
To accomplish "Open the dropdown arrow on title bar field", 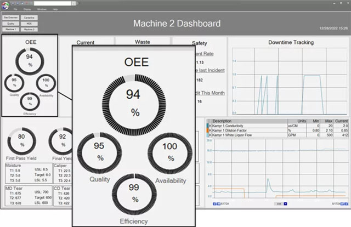I will [74, 4].
